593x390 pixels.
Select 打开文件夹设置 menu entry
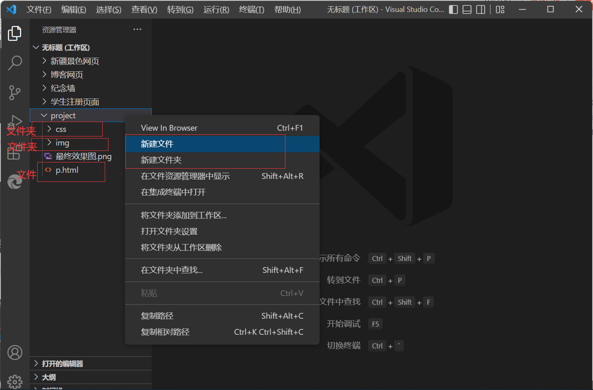222,231
